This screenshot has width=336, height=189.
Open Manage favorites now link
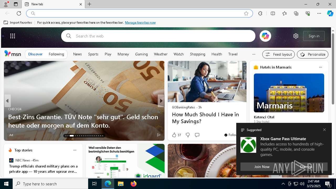click(140, 23)
